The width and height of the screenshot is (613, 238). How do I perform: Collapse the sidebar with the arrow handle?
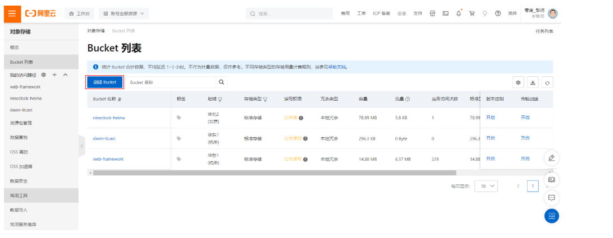coord(82,146)
